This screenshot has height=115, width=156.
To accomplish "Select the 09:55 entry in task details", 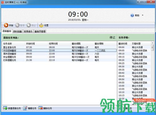I will [121, 83].
